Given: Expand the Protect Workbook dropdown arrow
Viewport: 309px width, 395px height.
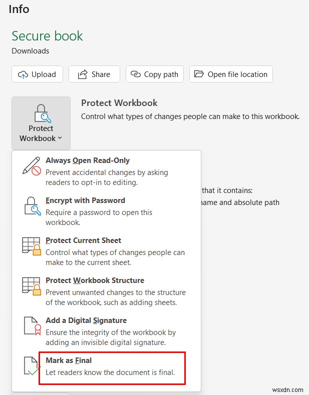Looking at the screenshot, I should click(x=60, y=138).
